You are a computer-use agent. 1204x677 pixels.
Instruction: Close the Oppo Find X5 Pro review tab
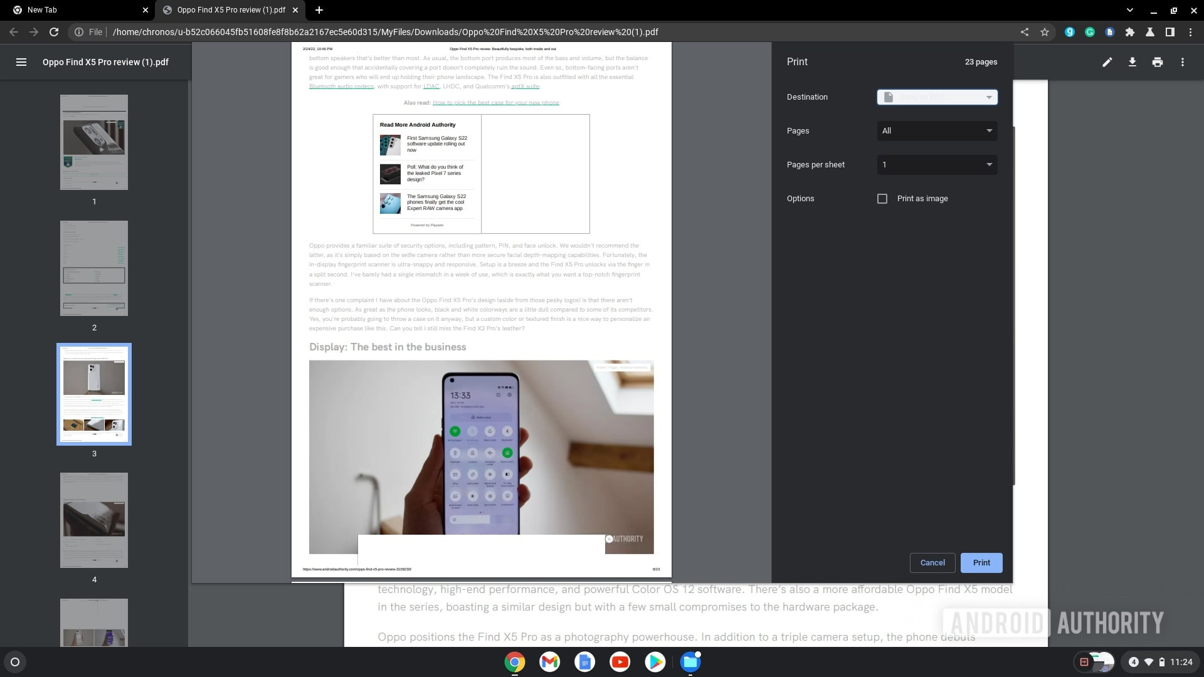[x=295, y=10]
